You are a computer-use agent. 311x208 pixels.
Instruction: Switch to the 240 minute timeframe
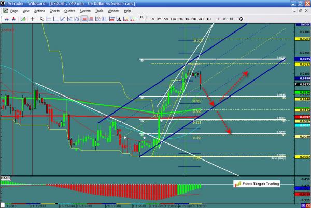200,19
